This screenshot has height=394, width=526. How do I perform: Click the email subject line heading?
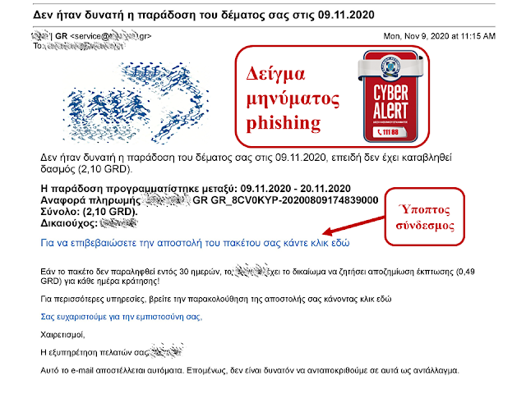[x=204, y=15]
